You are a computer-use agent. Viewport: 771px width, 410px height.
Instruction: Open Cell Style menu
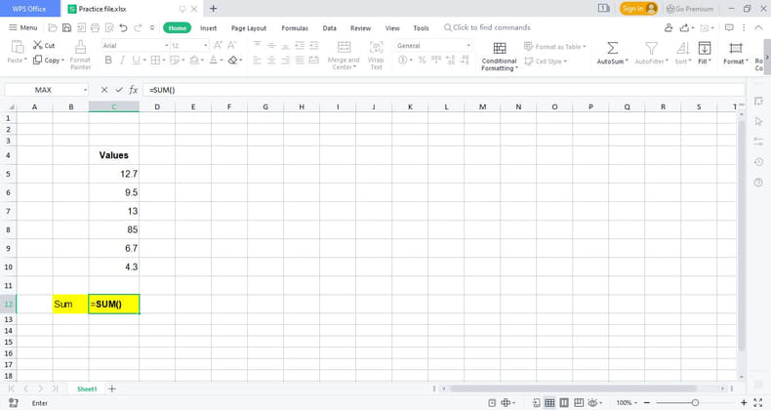[546, 61]
